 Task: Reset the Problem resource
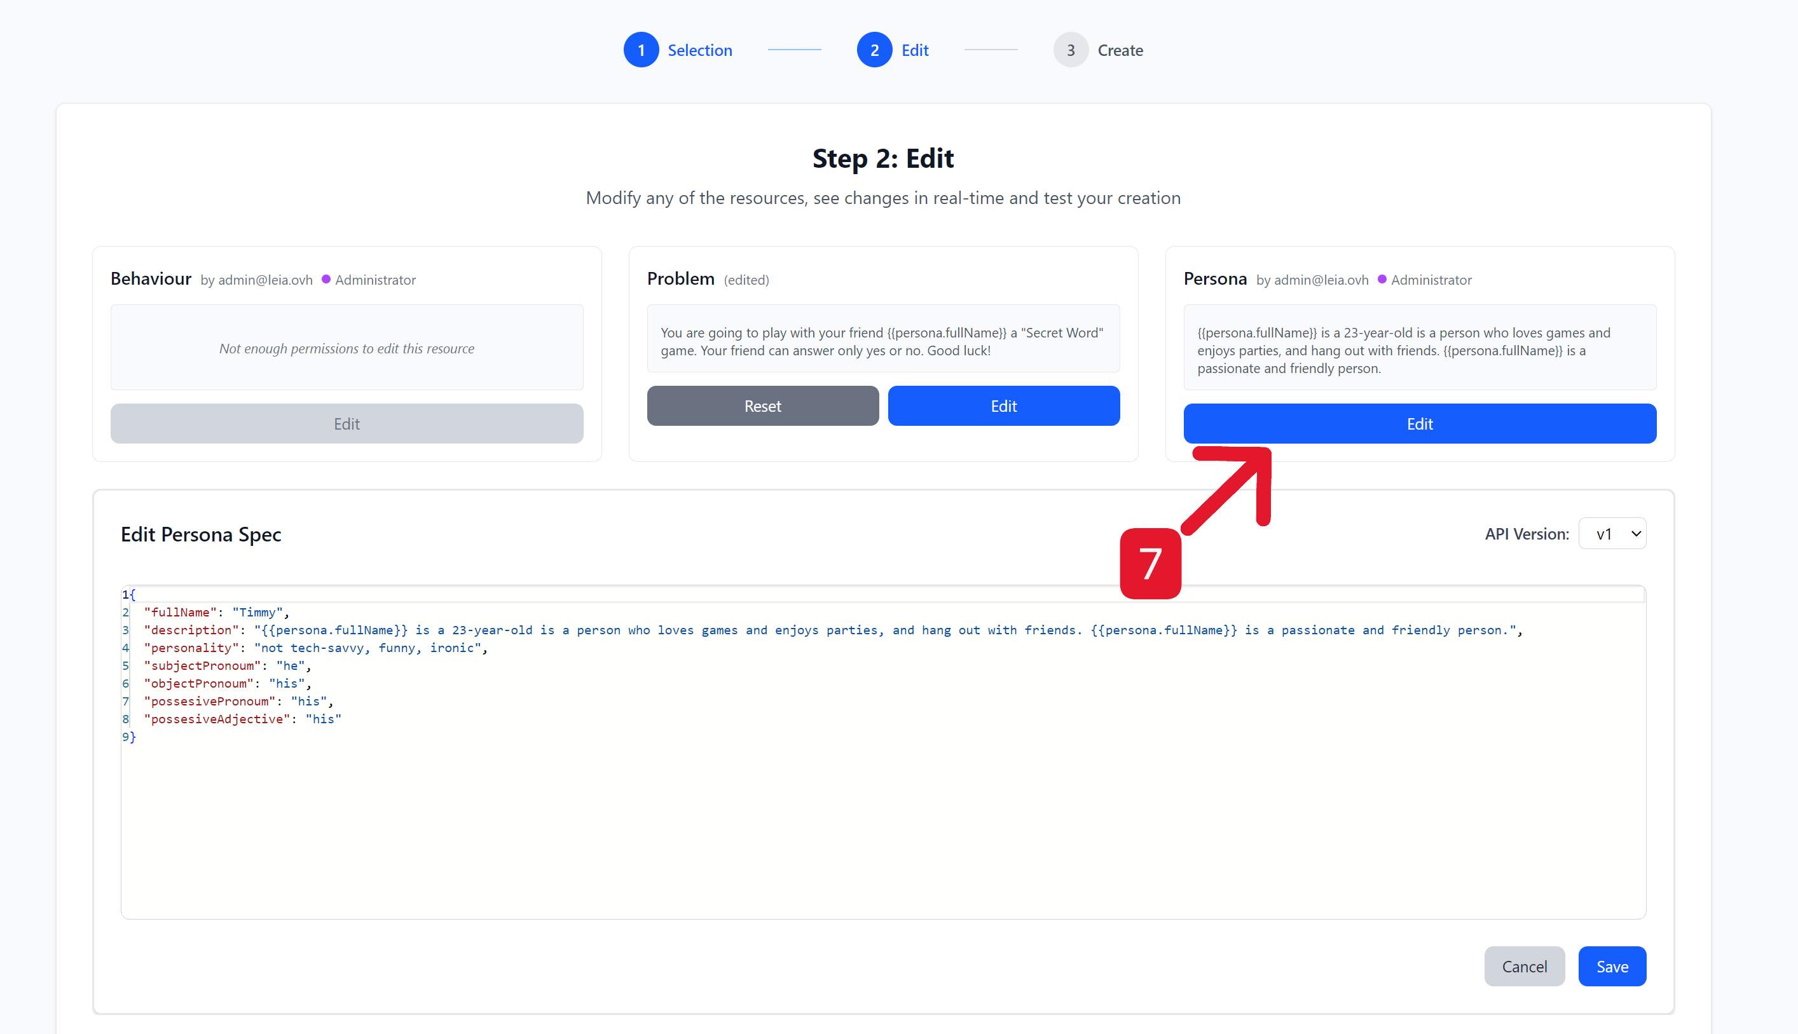pos(762,405)
